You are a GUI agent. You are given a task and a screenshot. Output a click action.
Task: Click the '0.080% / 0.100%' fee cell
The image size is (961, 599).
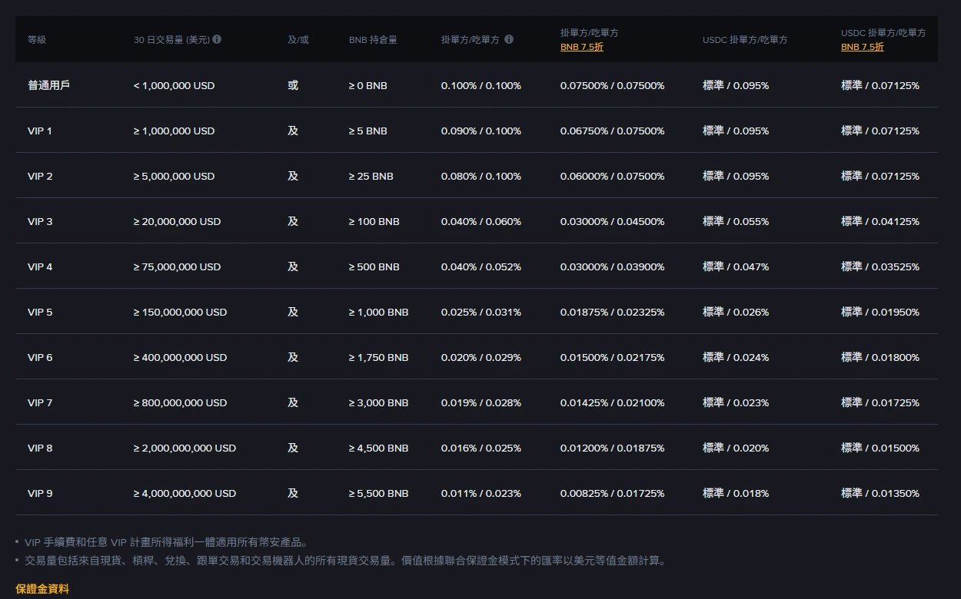[x=481, y=176]
